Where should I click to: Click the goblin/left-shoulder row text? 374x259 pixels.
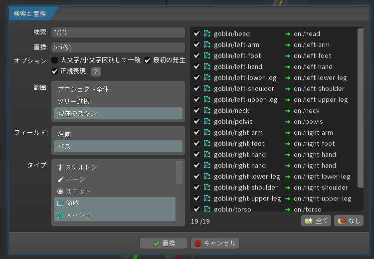coord(244,88)
